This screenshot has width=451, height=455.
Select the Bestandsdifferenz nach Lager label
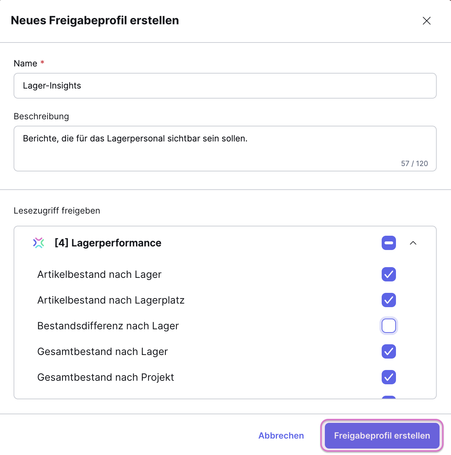(x=108, y=326)
